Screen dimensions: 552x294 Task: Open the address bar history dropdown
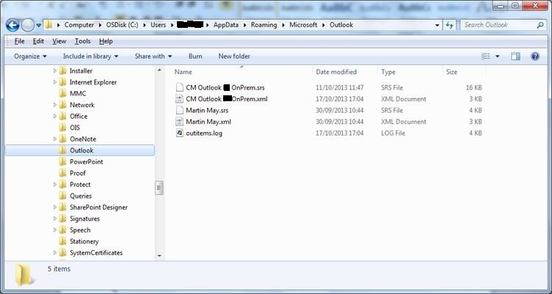437,26
